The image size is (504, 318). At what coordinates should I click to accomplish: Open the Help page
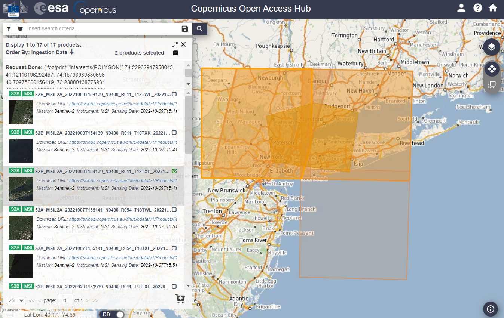477,8
